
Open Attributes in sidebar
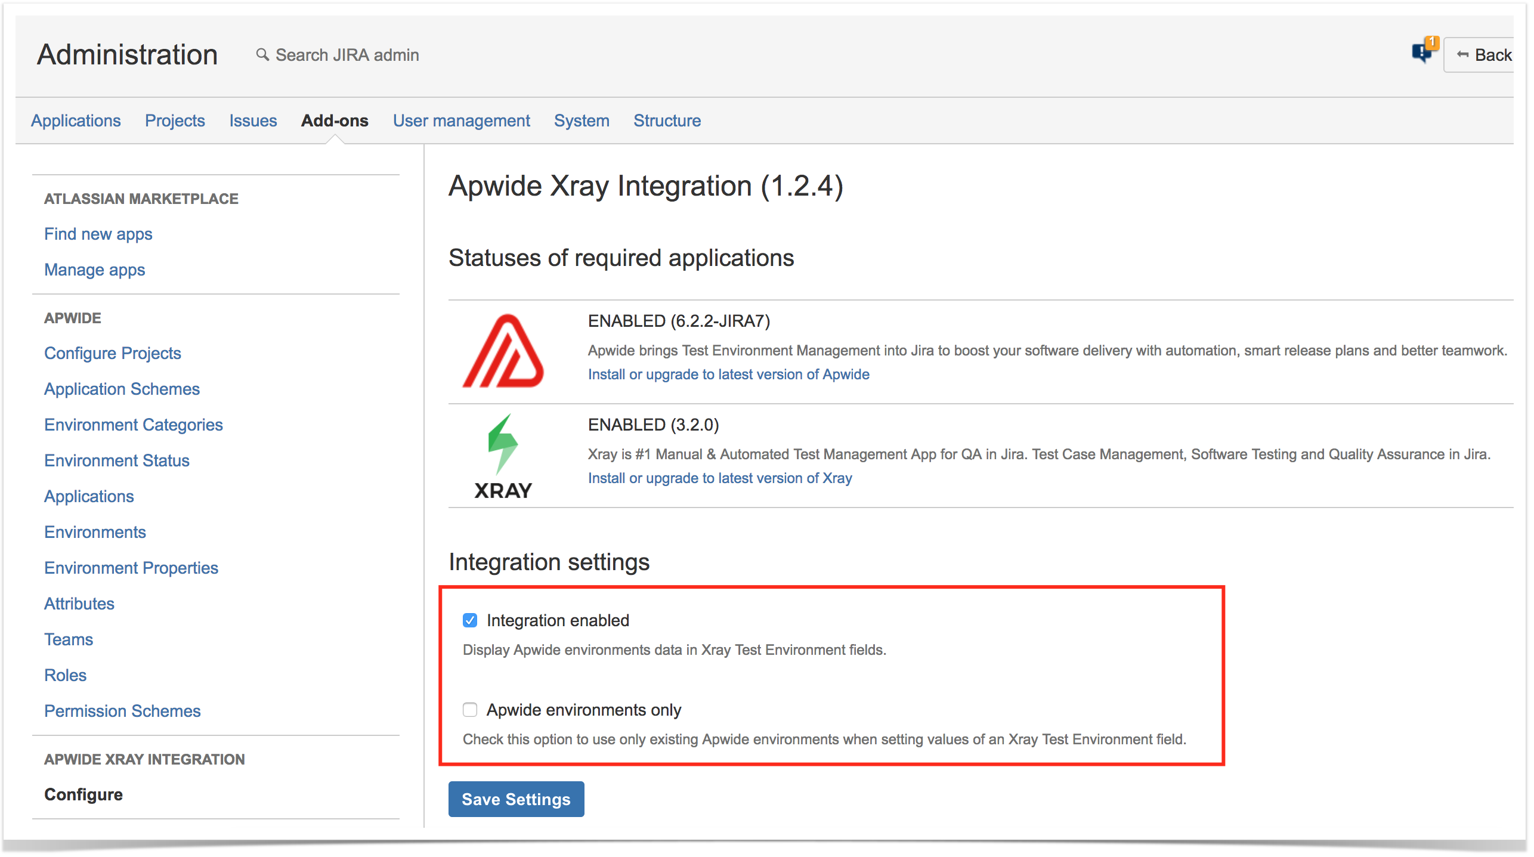click(x=79, y=604)
